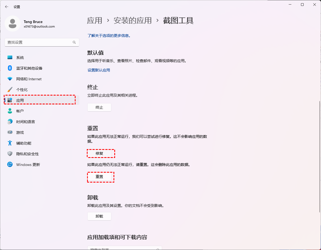Open Windows 更新 settings category
321x250 pixels.
point(42,165)
